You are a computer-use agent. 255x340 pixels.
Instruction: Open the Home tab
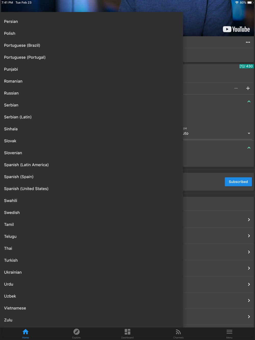click(25, 333)
